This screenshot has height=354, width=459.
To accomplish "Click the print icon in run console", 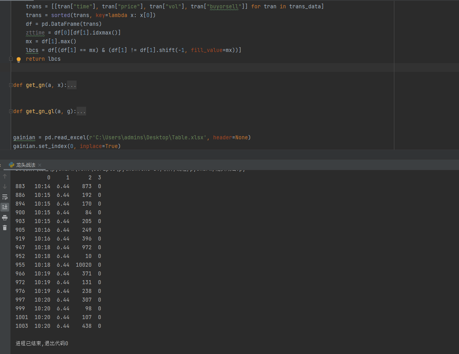I will point(5,217).
